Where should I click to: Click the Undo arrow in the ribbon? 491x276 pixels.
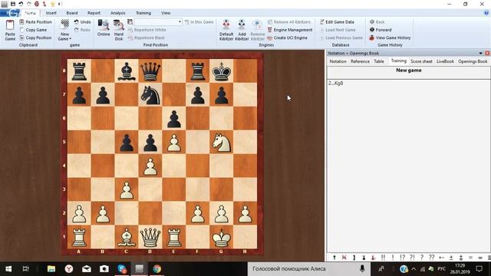click(77, 22)
